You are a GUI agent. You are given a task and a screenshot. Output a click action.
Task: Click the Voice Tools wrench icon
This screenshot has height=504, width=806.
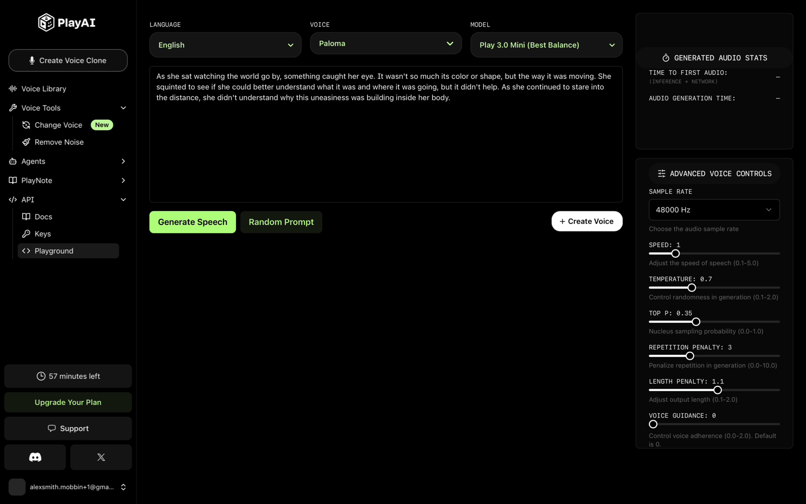13,108
